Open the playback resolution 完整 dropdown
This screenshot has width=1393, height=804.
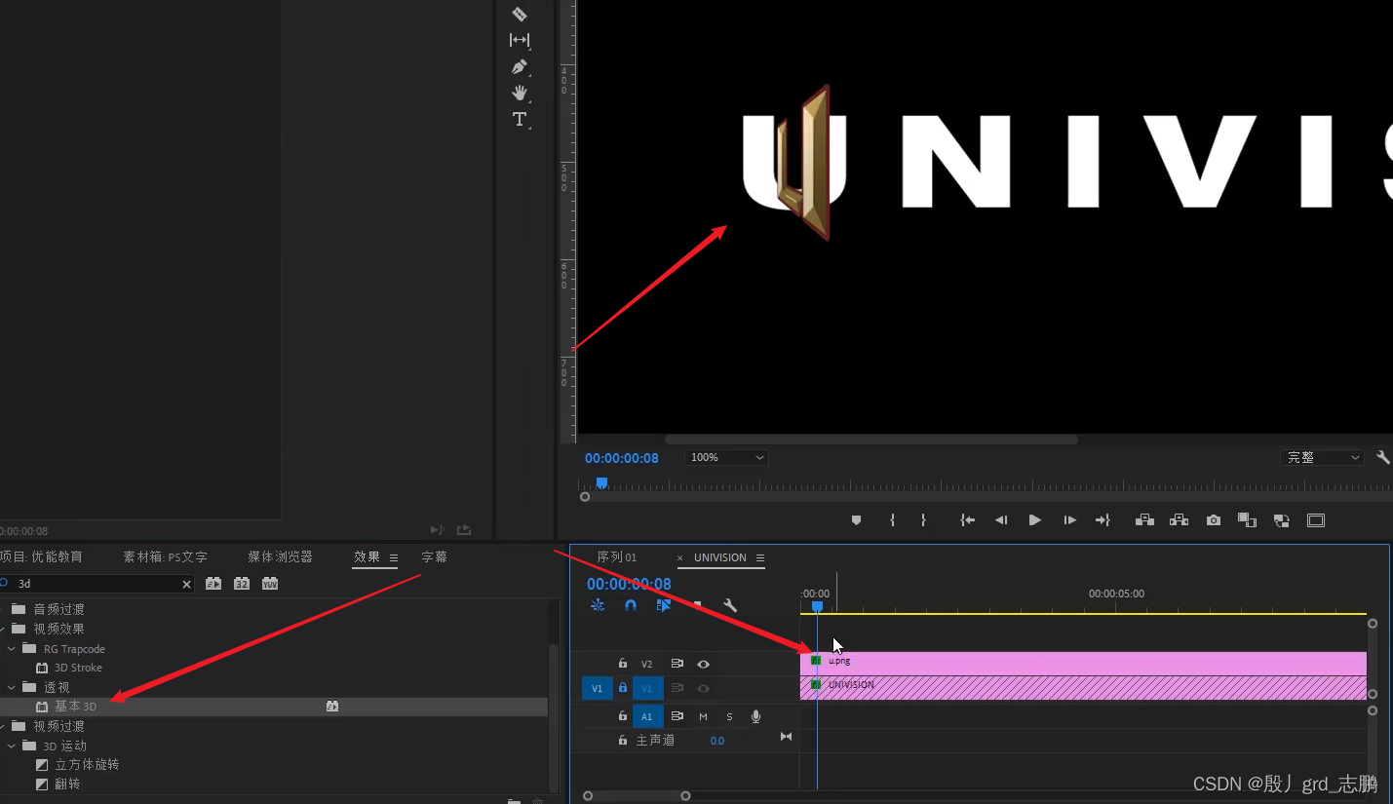[x=1322, y=457]
